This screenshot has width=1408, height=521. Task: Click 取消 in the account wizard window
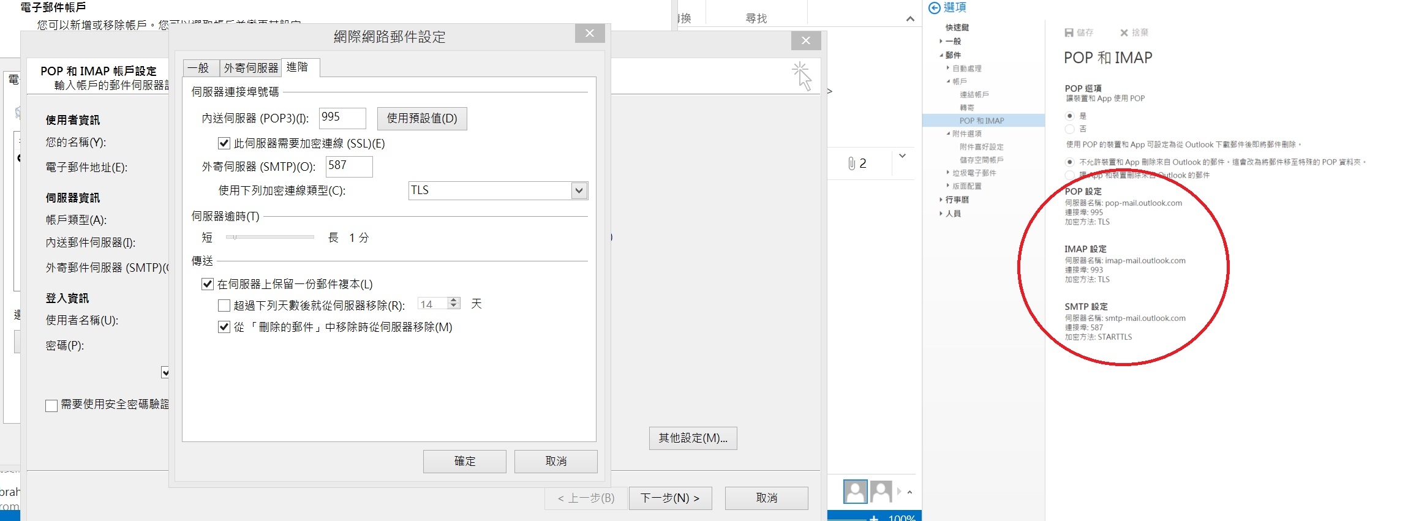click(x=767, y=498)
